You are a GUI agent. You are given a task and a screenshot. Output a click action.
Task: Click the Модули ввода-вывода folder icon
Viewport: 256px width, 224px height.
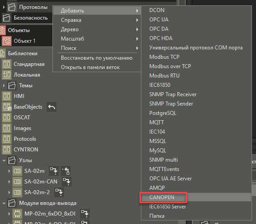(12, 203)
